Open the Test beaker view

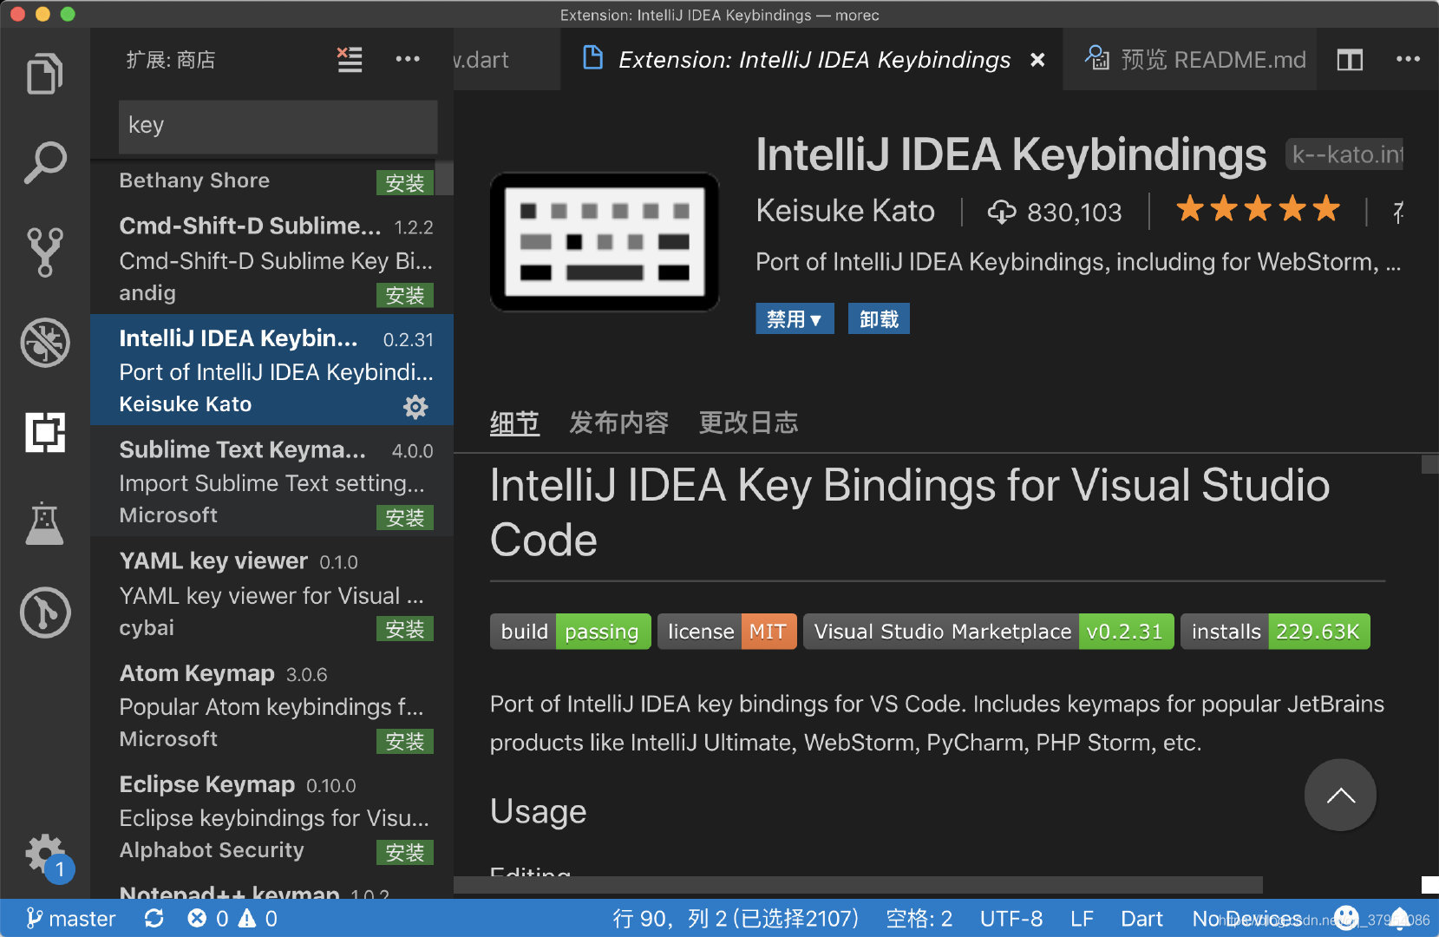click(45, 522)
